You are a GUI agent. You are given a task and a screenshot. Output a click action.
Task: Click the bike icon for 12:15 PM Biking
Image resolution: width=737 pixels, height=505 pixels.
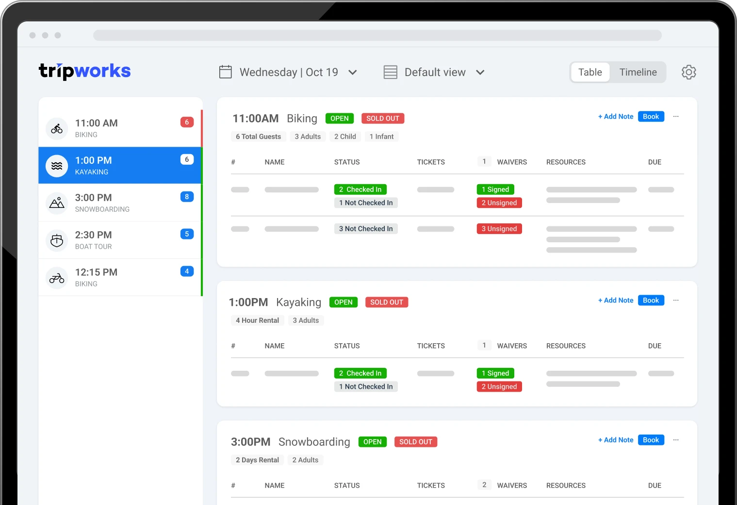57,278
